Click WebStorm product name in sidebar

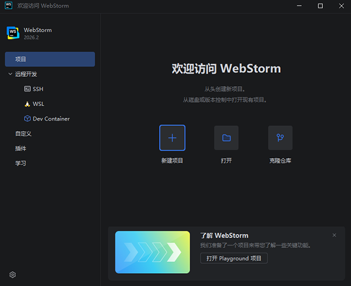[38, 30]
